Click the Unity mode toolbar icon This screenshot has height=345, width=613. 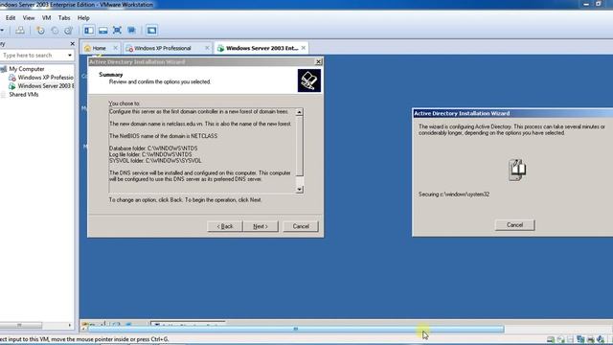pos(131,30)
